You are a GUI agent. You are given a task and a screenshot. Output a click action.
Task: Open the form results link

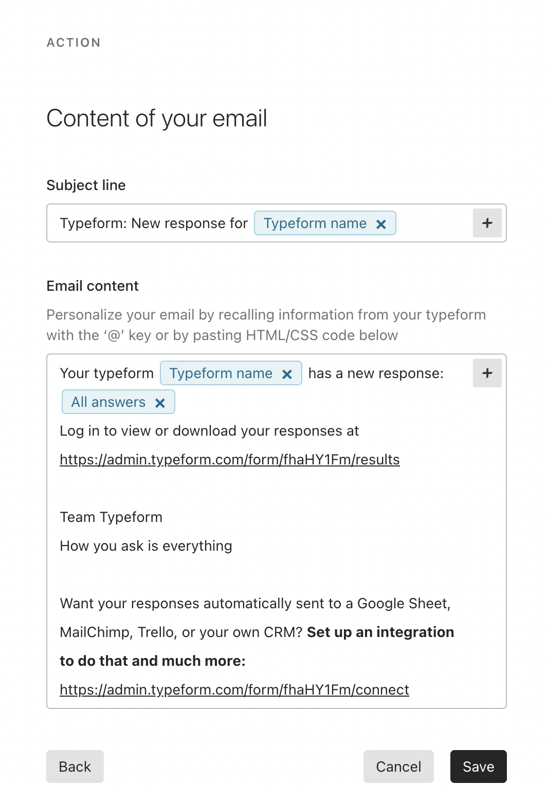[230, 459]
